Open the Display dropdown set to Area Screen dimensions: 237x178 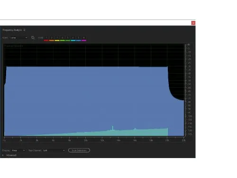(18, 150)
